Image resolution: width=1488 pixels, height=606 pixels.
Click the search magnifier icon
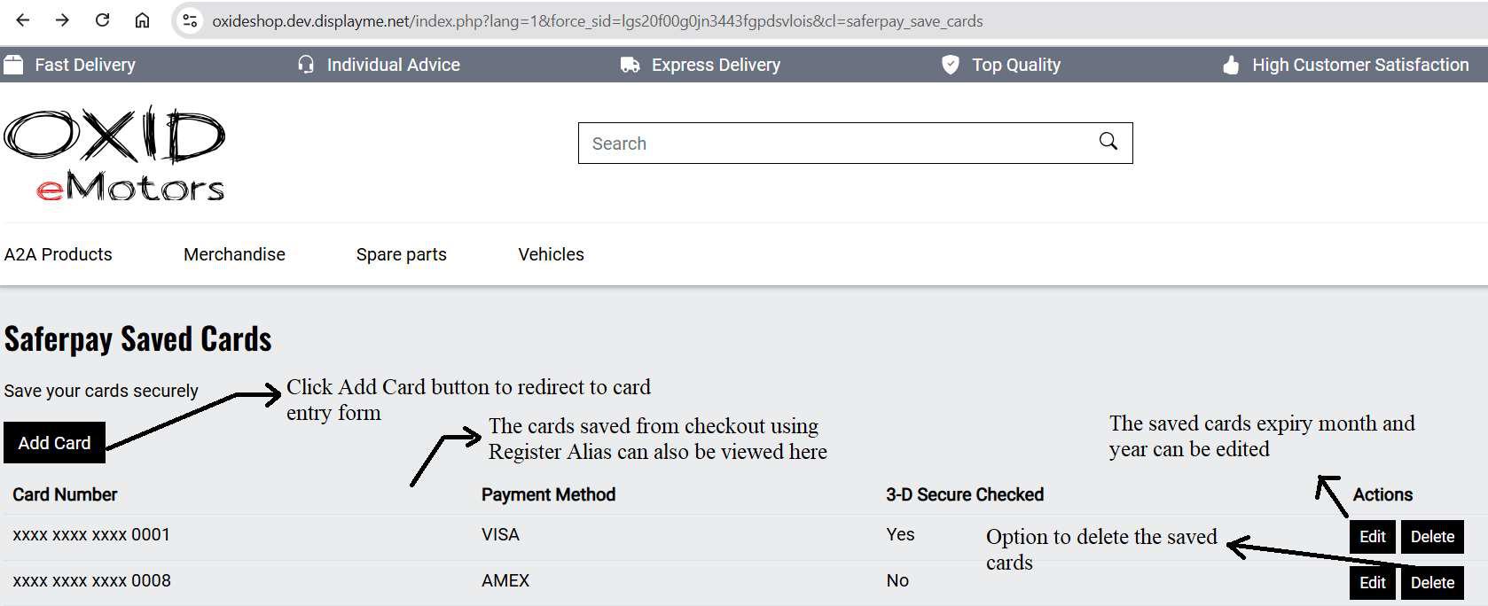pos(1108,142)
